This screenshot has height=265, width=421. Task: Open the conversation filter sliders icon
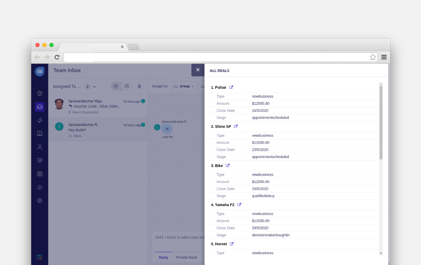point(139,86)
